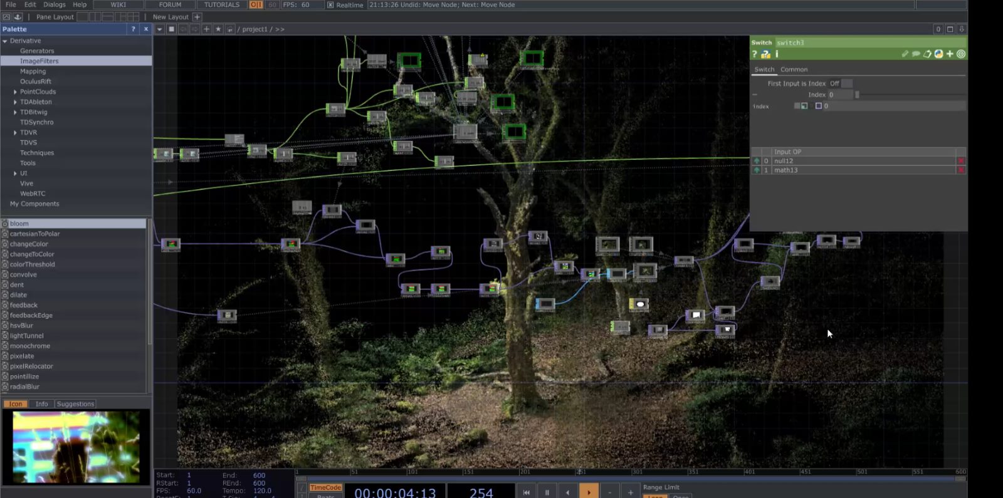1003x498 pixels.
Task: Expand the UI folder
Action: (x=15, y=174)
